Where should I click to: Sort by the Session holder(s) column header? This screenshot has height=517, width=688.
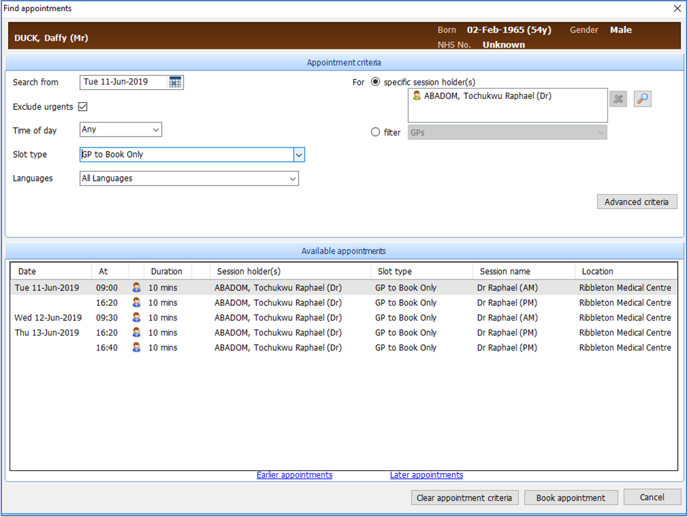point(290,271)
